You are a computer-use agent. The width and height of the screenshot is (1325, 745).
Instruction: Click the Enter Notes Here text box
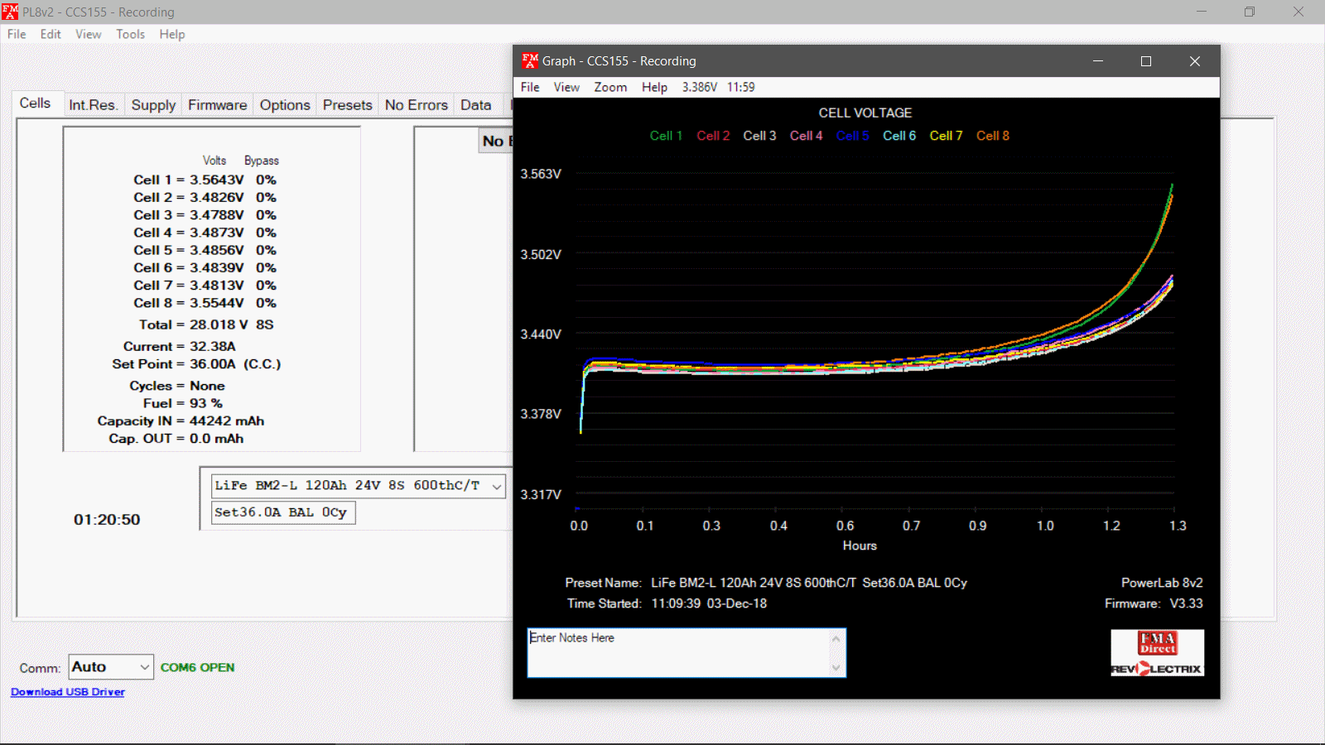[x=679, y=652]
